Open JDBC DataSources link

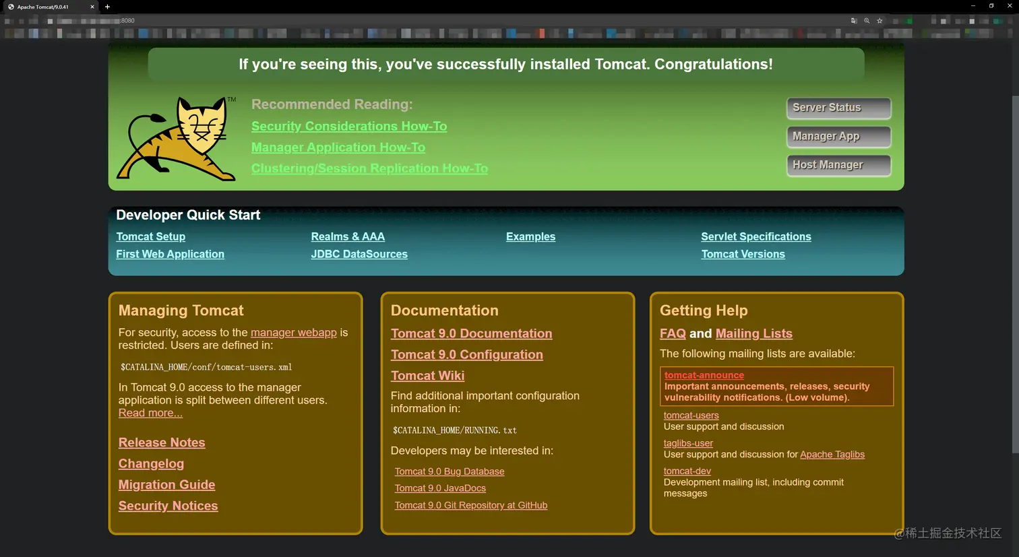pyautogui.click(x=359, y=254)
